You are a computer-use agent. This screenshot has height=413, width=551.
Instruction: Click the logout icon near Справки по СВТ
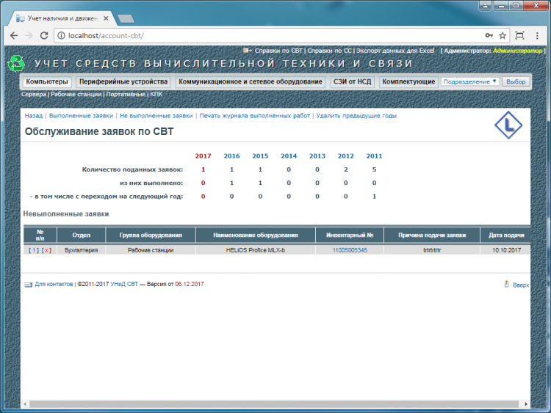pos(248,51)
